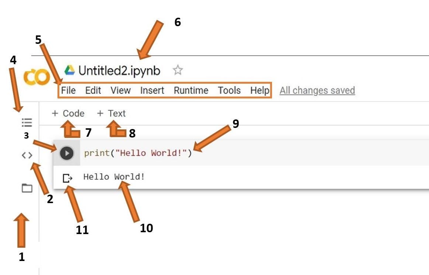Add a new text cell
Image resolution: width=429 pixels, height=275 pixels.
(112, 113)
